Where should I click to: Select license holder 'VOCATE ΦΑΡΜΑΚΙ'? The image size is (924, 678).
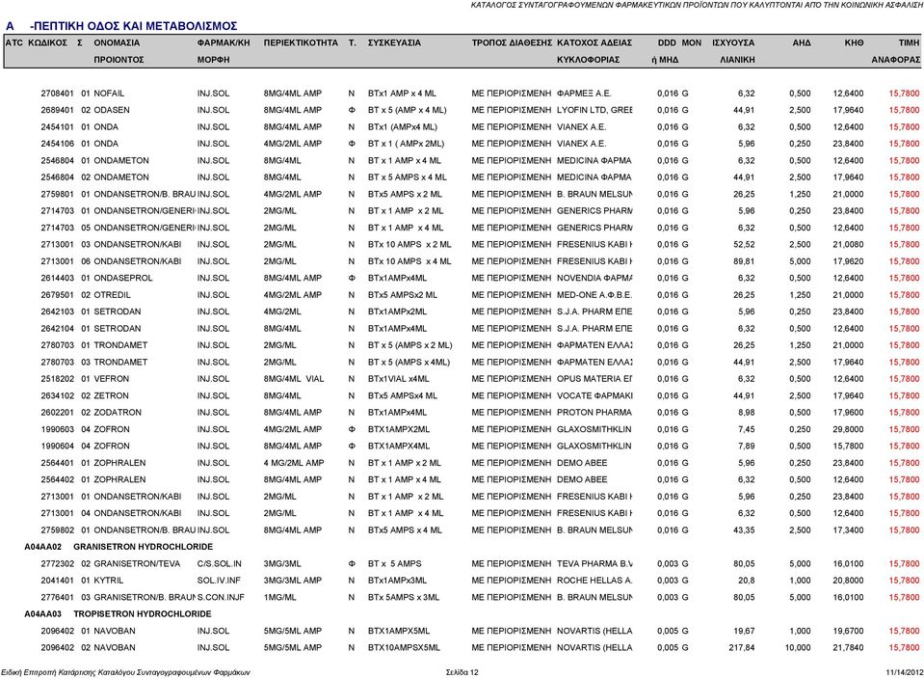[594, 396]
